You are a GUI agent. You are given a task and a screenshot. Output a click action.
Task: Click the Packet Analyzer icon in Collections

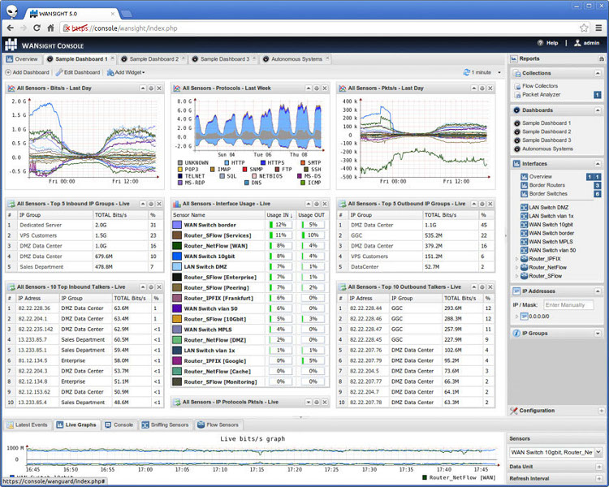(517, 95)
